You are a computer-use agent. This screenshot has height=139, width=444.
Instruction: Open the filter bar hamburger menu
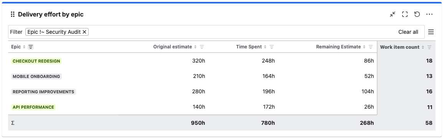click(431, 32)
